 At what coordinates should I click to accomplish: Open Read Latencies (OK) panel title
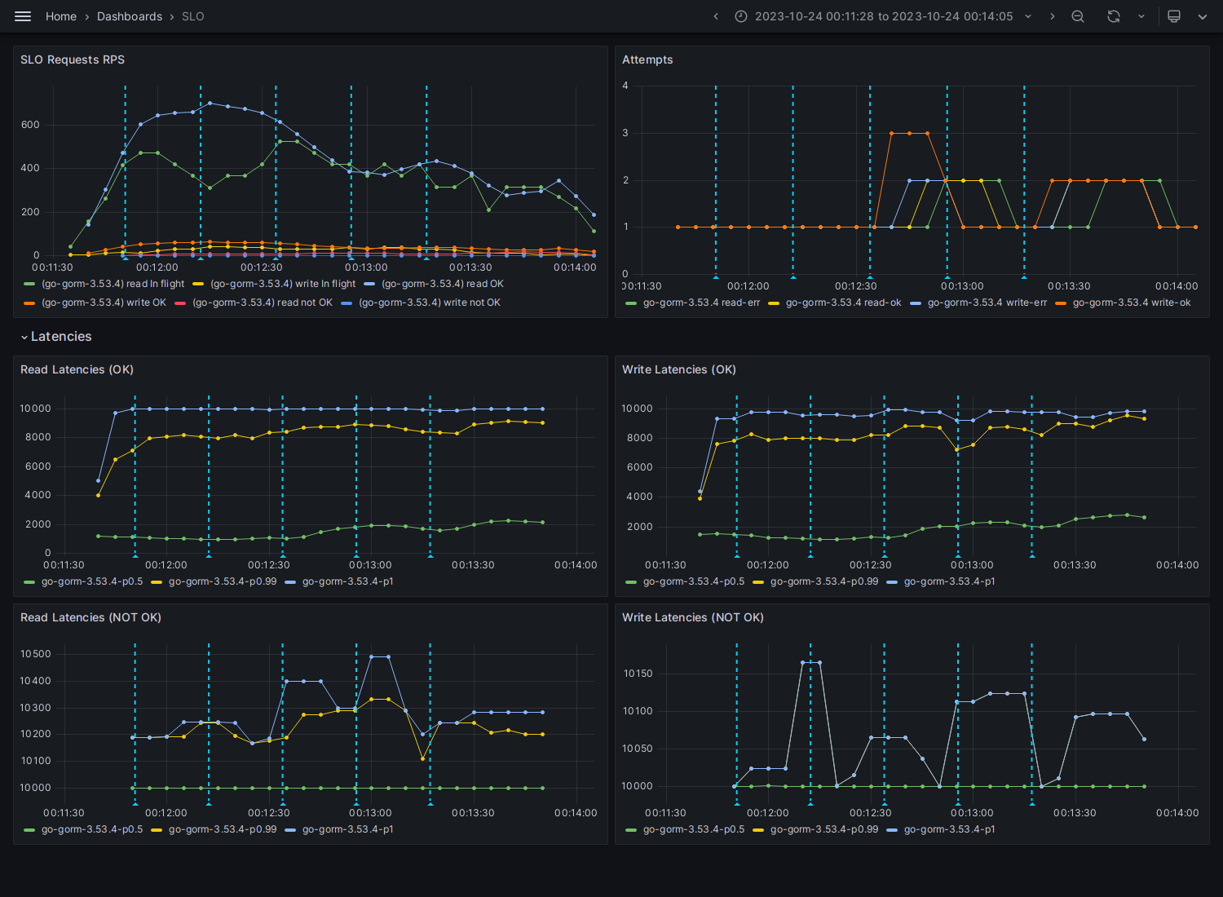tap(77, 369)
